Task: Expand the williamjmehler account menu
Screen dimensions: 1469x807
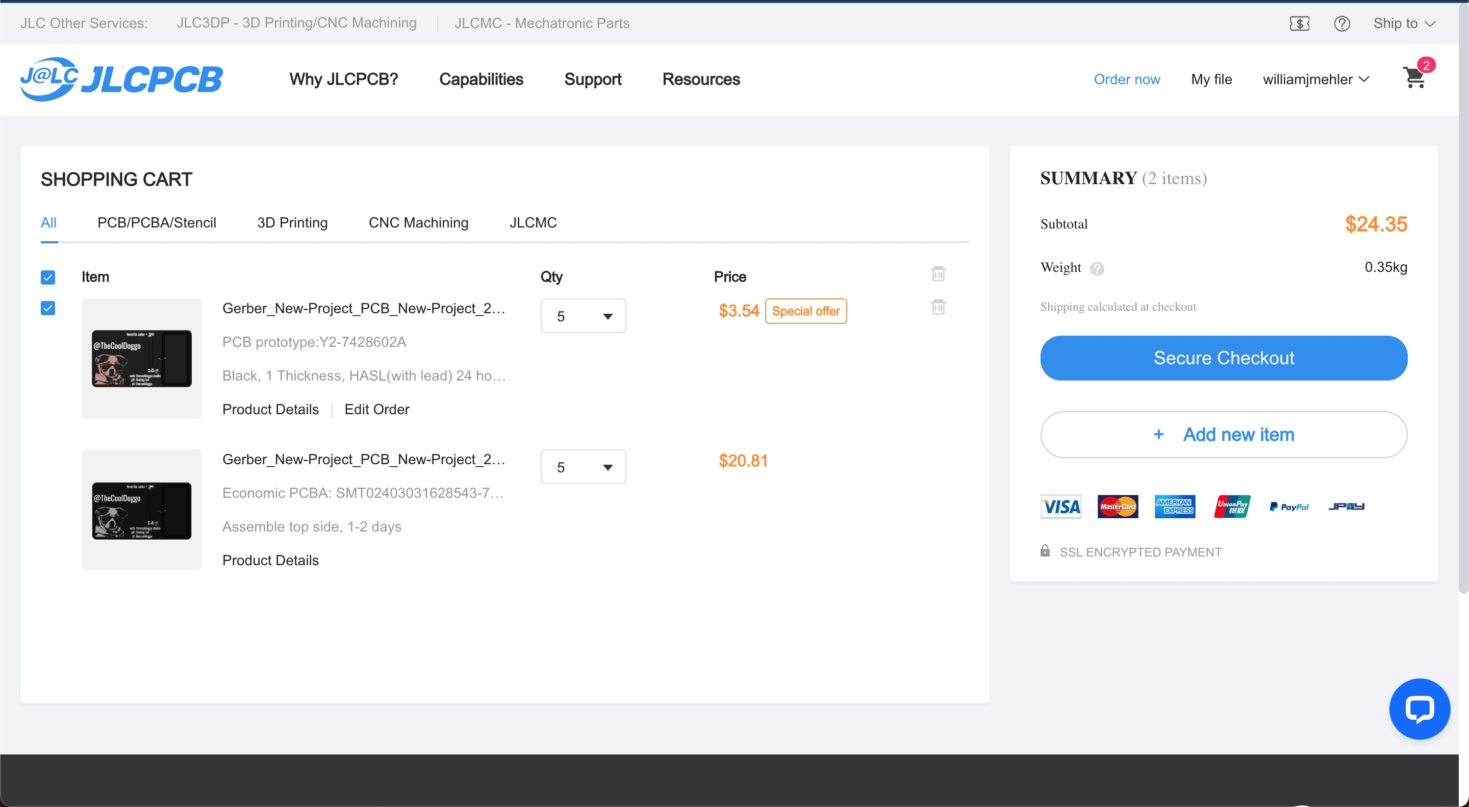Action: click(1315, 79)
